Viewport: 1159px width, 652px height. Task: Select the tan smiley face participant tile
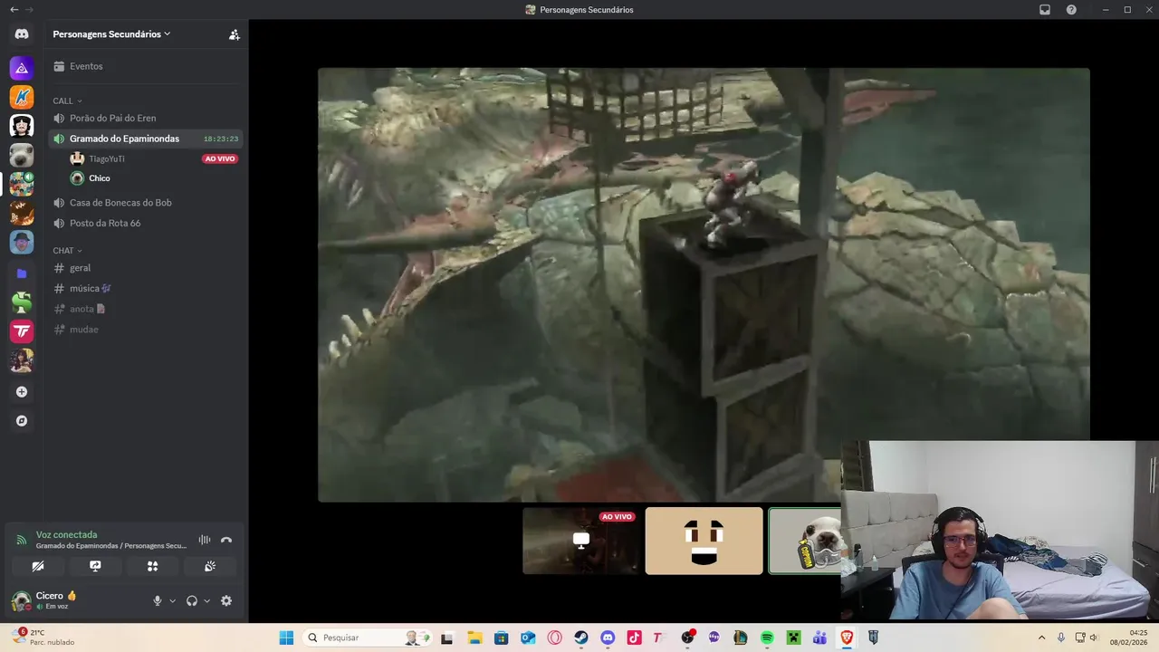pos(704,541)
